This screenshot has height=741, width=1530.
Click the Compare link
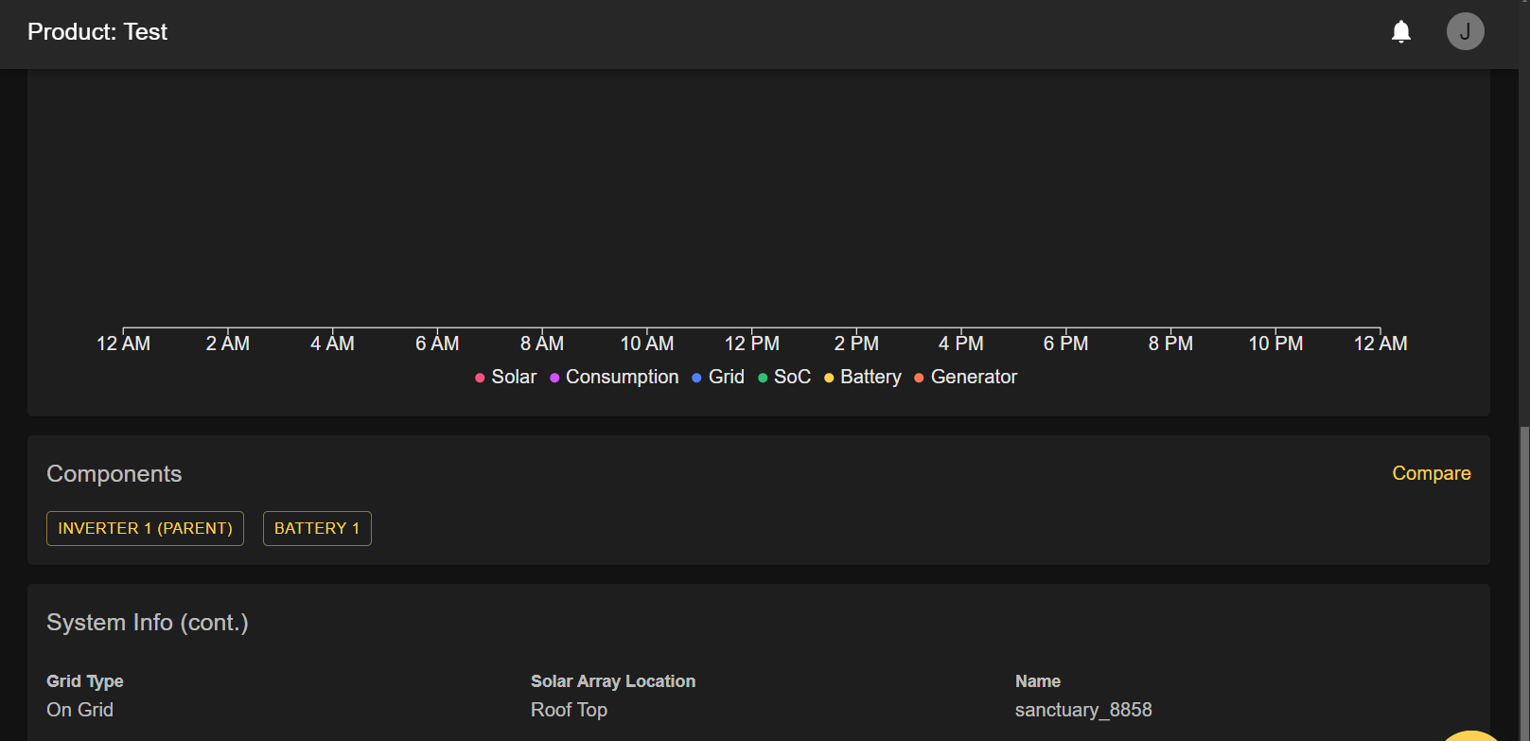(x=1431, y=473)
